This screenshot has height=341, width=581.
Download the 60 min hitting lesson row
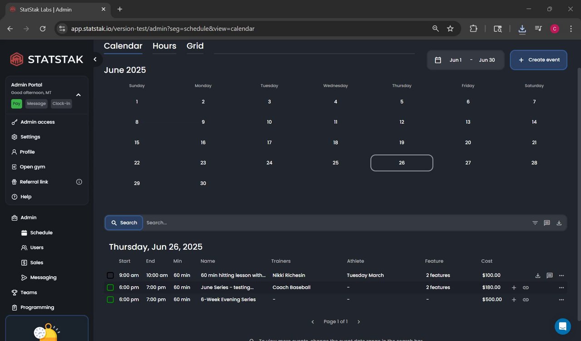(538, 275)
